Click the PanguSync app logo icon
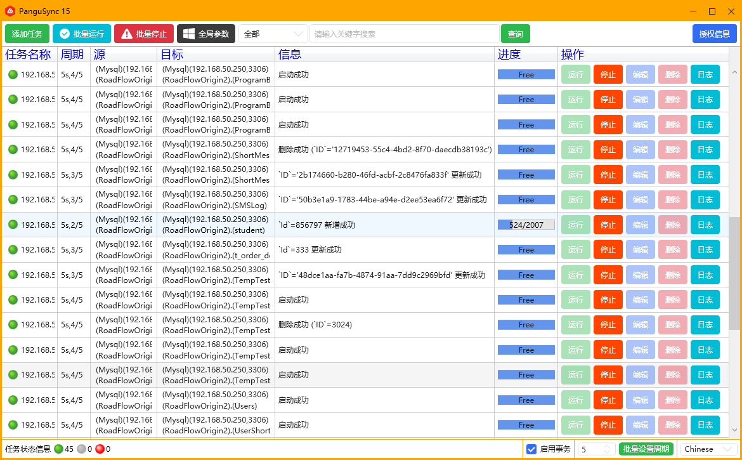 point(10,11)
